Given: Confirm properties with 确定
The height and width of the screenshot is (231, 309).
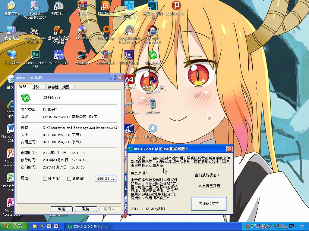Looking at the screenshot, I should tap(61, 209).
